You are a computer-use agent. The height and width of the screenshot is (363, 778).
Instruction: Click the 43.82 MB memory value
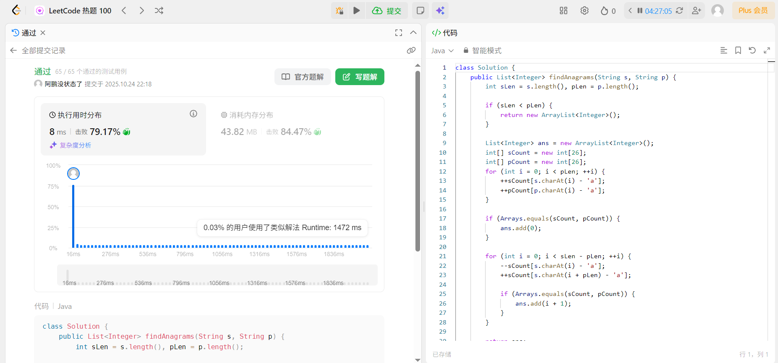click(239, 132)
